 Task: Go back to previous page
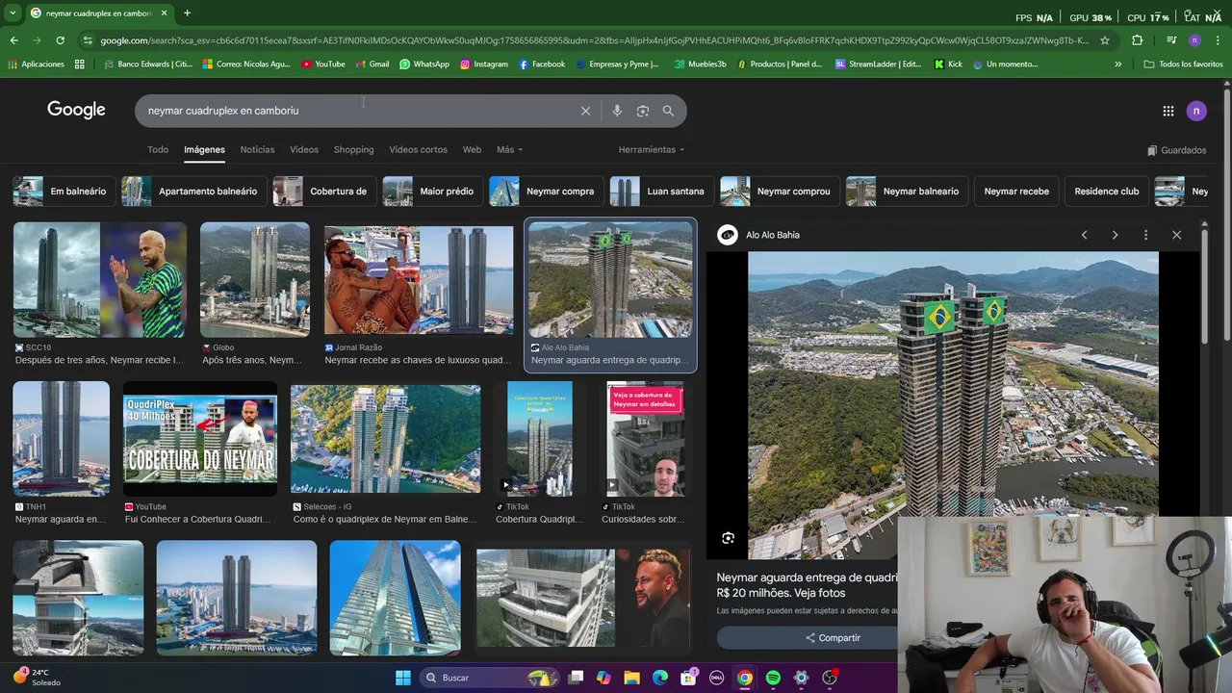(13, 40)
